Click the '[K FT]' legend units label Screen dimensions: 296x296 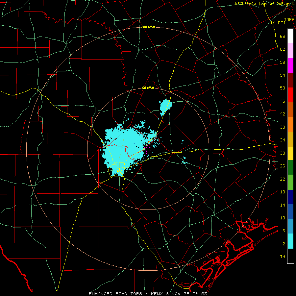click(x=278, y=23)
